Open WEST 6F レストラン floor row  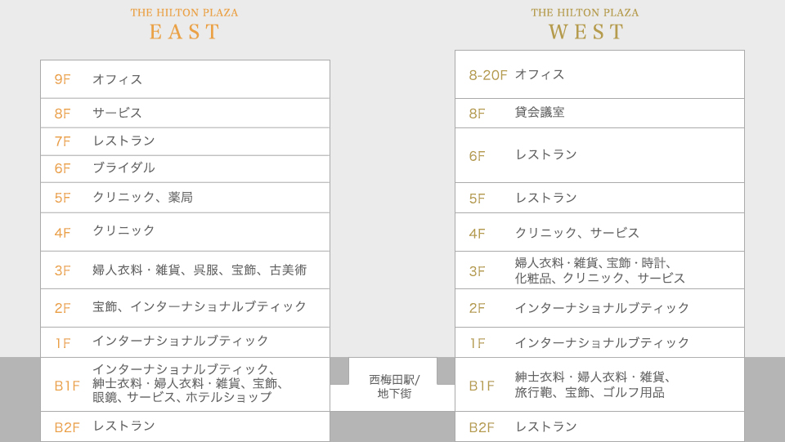pos(599,155)
